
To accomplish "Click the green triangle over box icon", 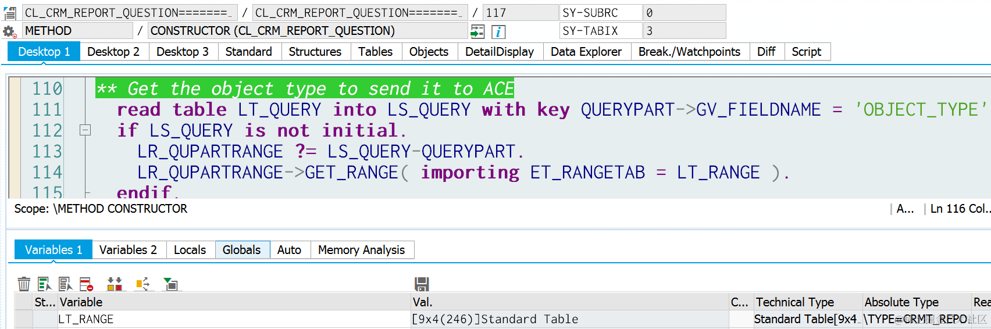I will pyautogui.click(x=170, y=284).
